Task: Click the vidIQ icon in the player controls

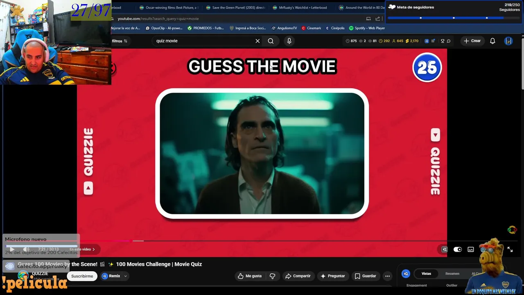Action: click(444, 250)
